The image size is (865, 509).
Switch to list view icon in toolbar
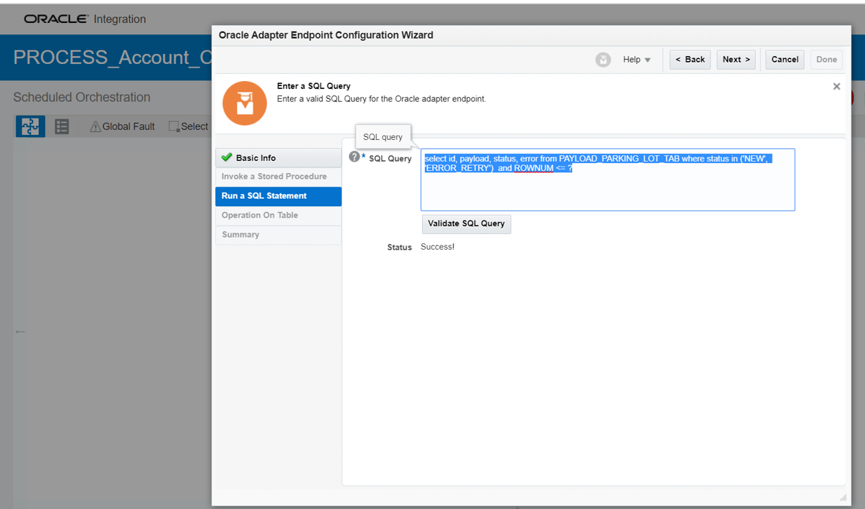[x=62, y=126]
